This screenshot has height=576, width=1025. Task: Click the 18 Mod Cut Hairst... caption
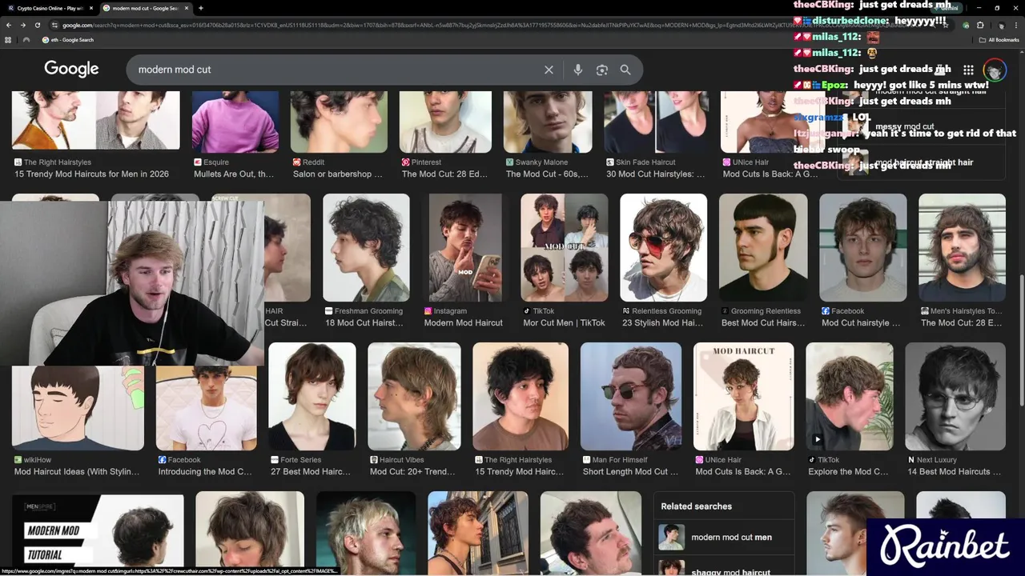364,322
